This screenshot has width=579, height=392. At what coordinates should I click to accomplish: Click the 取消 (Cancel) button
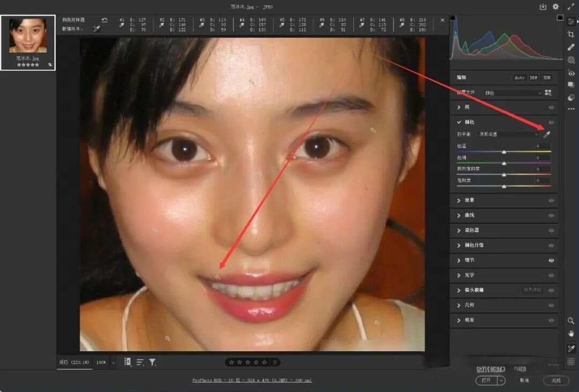point(524,380)
